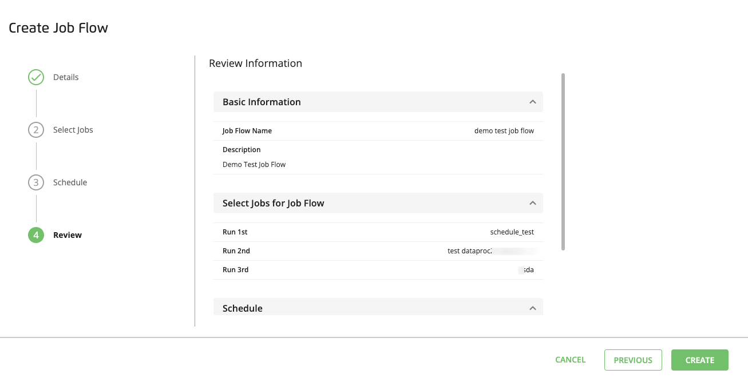Collapse the Select Jobs for Job Flow chevron
Screen dimensions: 748x378
pos(532,203)
